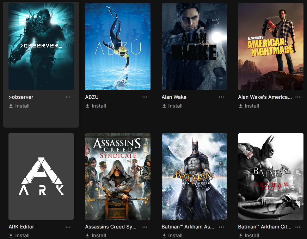Open the Alan Wake game cover art
Screen dimensions: 307x239
194,46
